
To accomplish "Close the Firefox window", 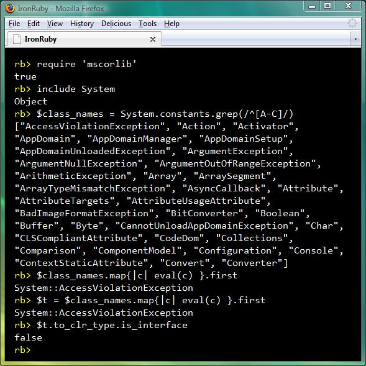I will coord(348,6).
